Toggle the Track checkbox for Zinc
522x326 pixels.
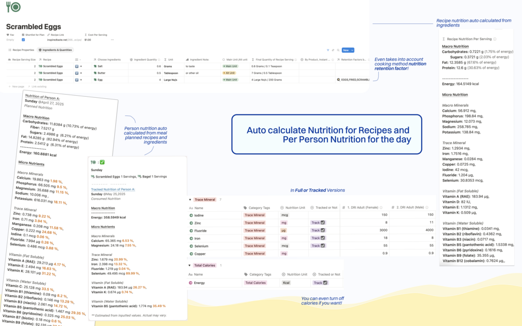[x=323, y=223]
